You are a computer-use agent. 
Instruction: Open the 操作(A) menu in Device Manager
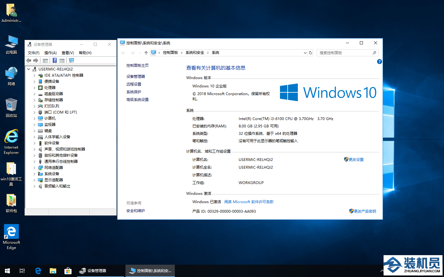click(x=50, y=53)
